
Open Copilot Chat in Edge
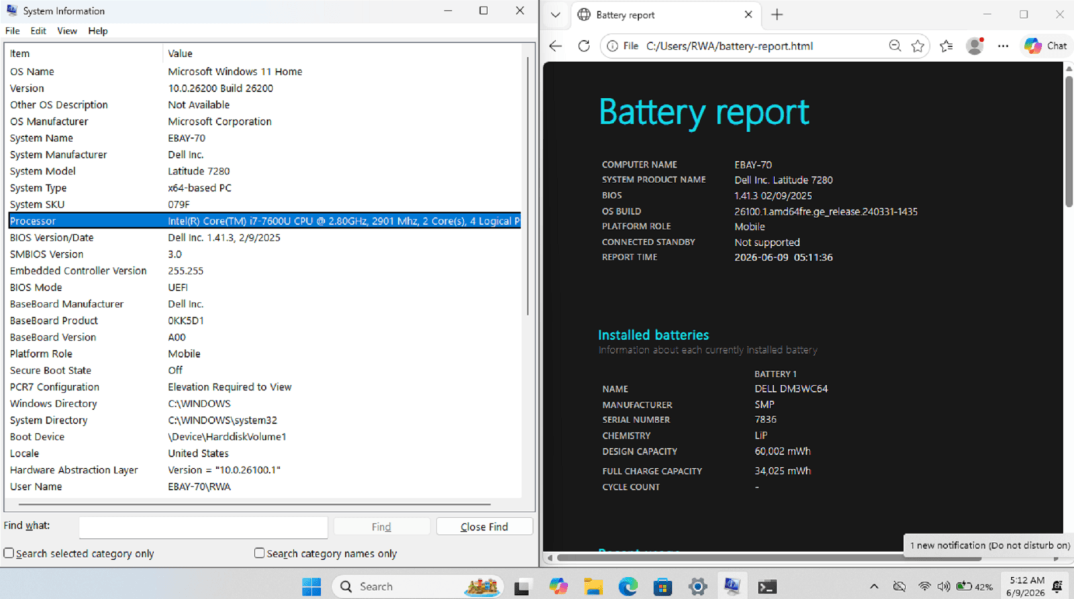[x=1046, y=46]
